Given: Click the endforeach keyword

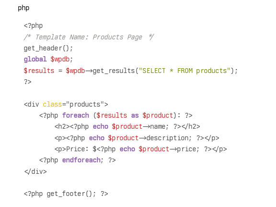Looking at the screenshot, I should click(x=81, y=160).
